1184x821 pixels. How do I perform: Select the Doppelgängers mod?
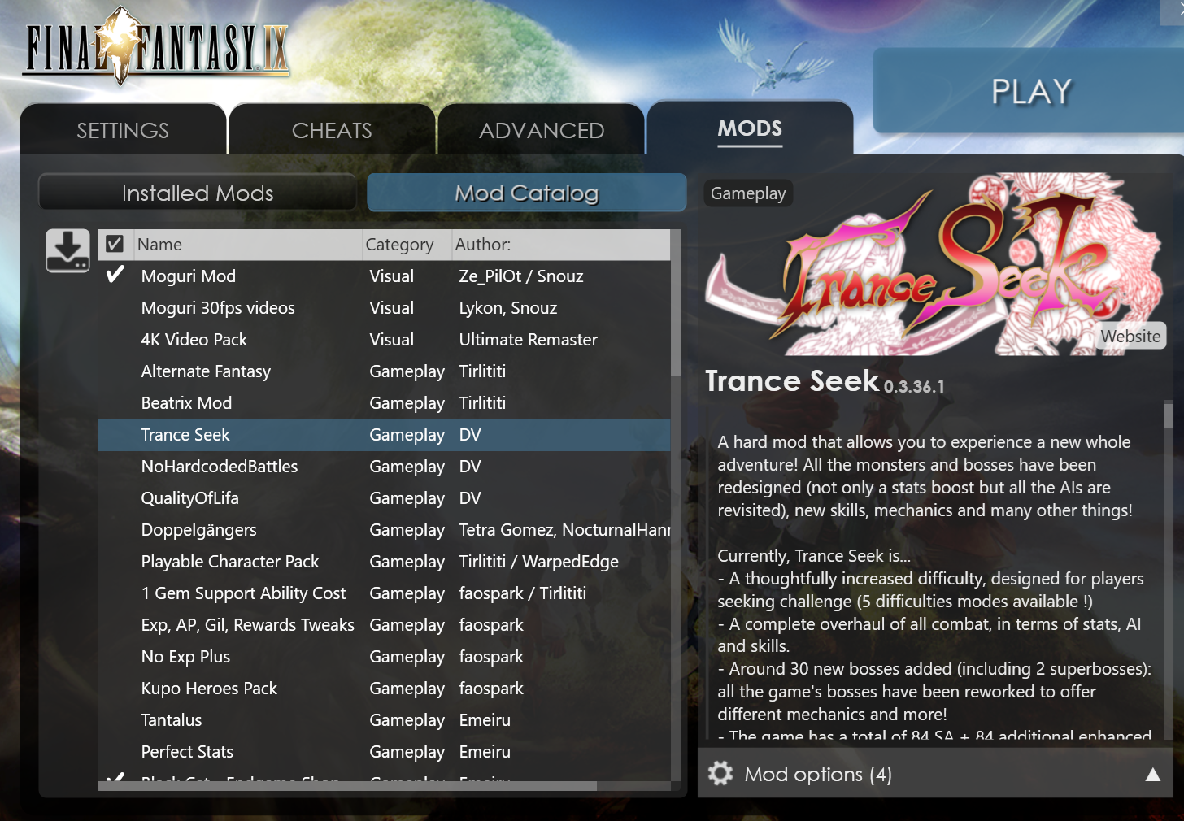pyautogui.click(x=384, y=530)
